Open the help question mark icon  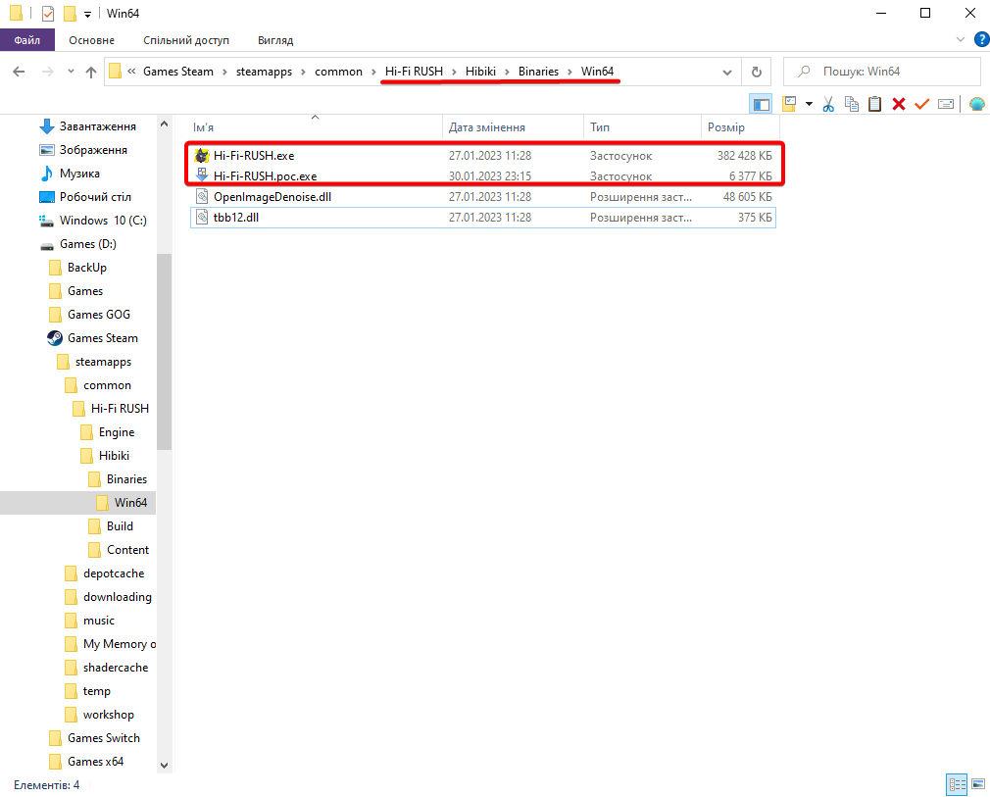point(982,39)
